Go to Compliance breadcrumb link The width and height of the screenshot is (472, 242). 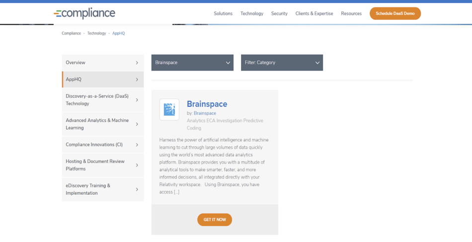72,33
